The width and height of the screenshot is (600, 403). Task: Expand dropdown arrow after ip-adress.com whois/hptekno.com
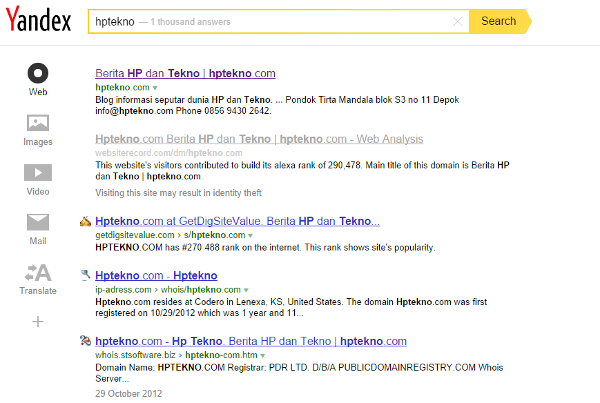[x=246, y=291]
